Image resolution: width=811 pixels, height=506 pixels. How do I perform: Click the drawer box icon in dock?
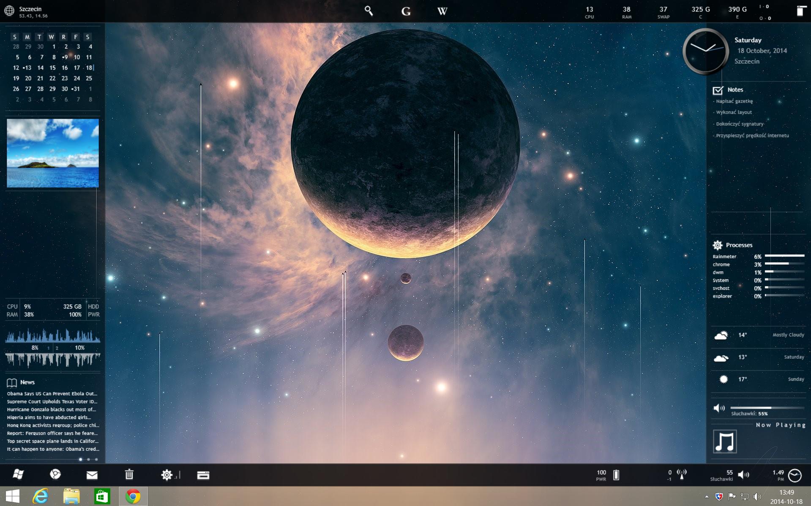coord(203,475)
